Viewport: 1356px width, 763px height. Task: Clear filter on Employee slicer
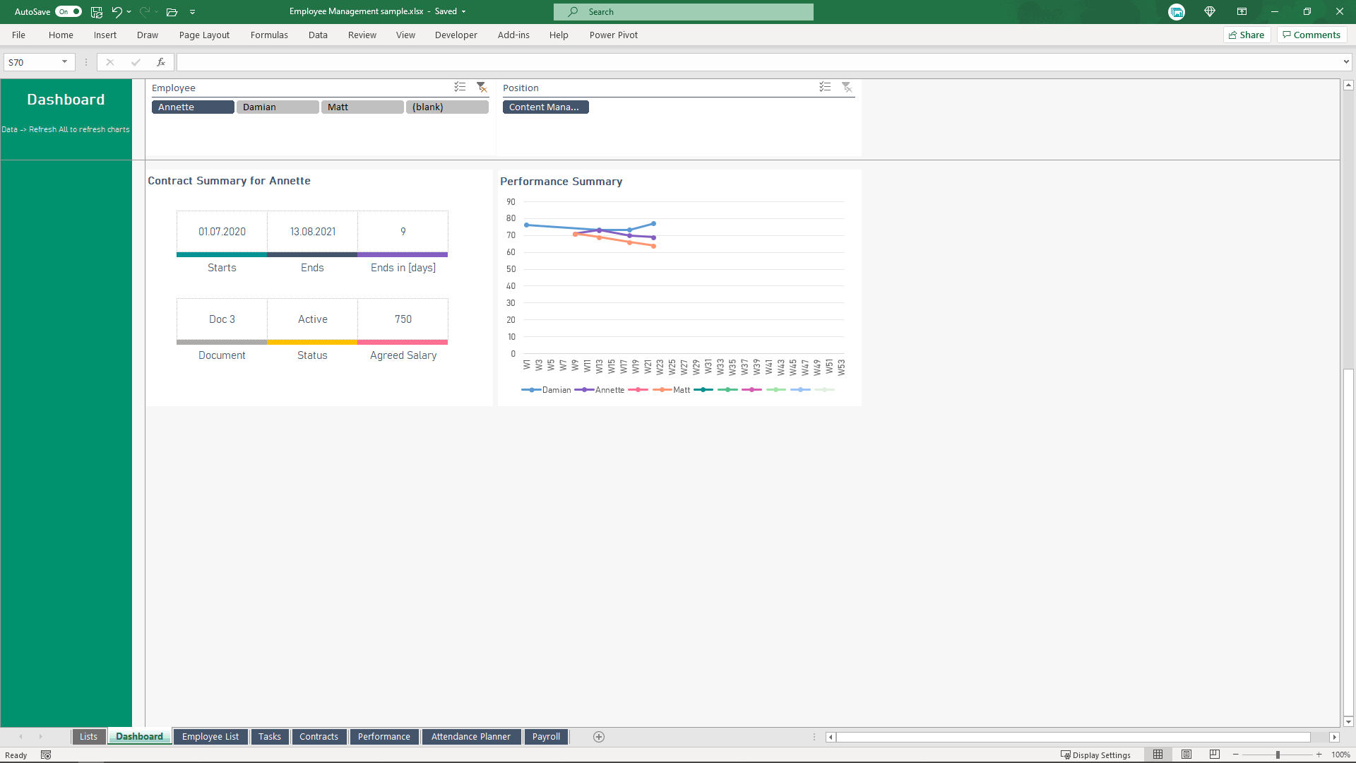tap(482, 87)
